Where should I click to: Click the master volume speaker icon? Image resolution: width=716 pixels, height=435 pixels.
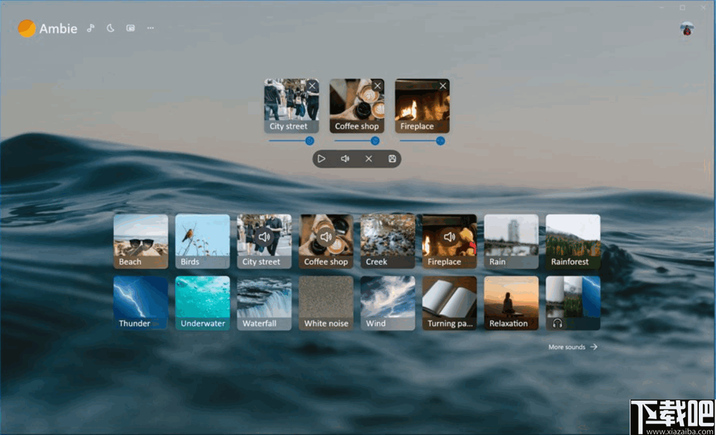click(x=345, y=159)
